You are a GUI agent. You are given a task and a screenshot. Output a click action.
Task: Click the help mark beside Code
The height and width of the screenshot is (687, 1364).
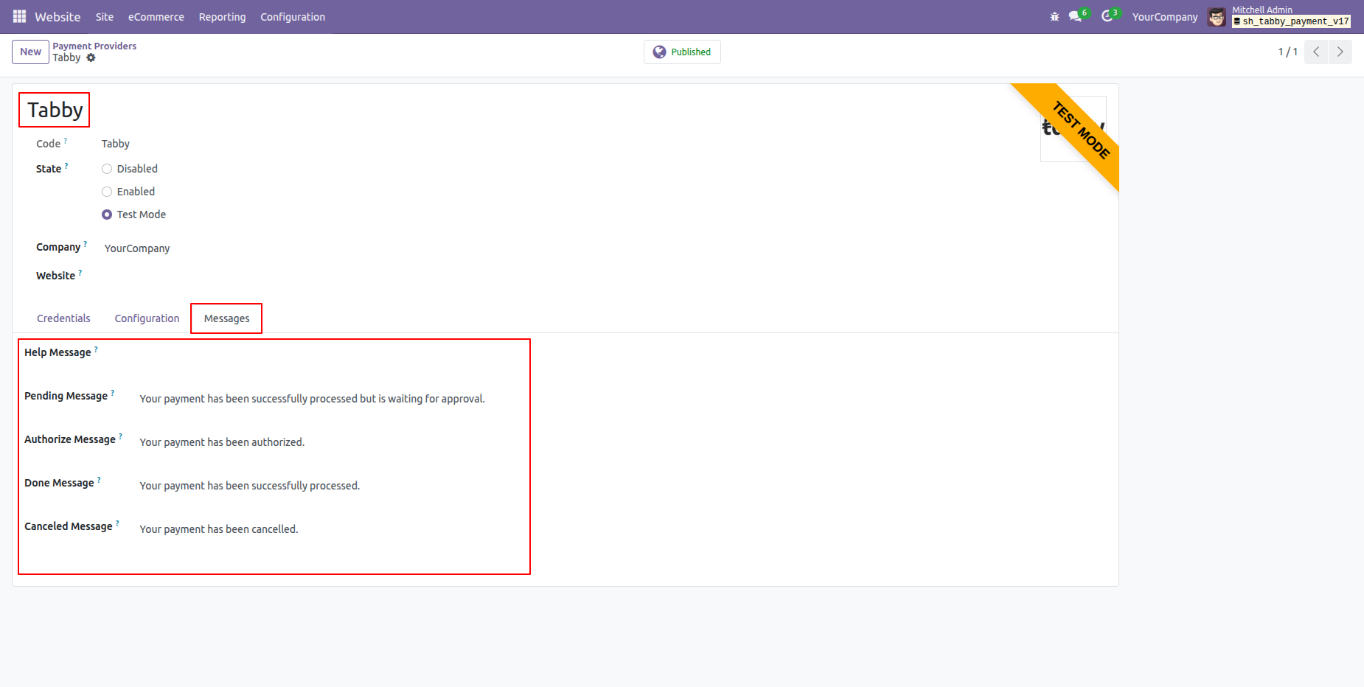click(x=65, y=140)
